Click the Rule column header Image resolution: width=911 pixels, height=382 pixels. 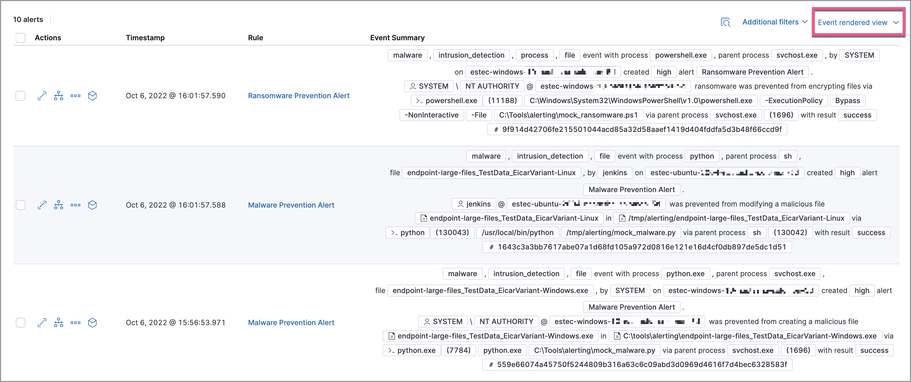point(255,38)
